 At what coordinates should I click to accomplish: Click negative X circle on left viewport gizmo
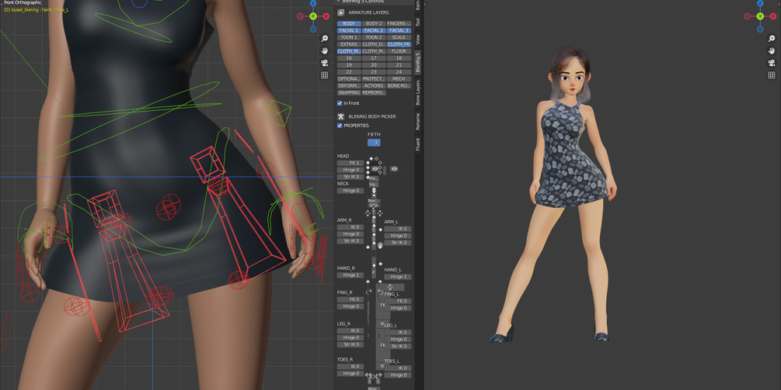[300, 16]
